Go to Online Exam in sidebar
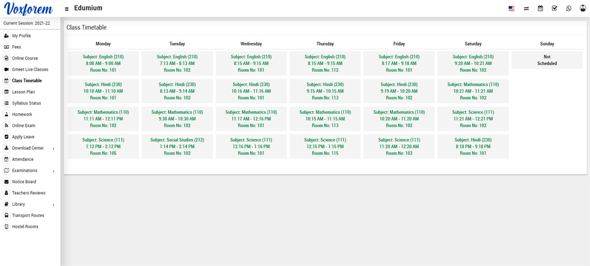Screen dimensions: 590x266 24,126
